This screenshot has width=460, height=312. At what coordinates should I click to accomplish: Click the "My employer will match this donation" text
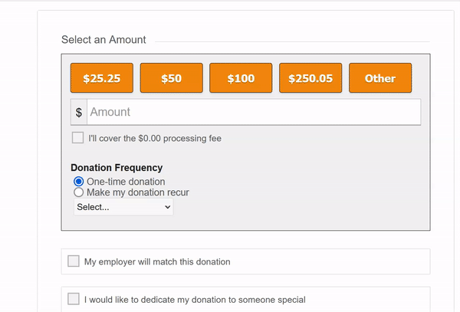157,262
